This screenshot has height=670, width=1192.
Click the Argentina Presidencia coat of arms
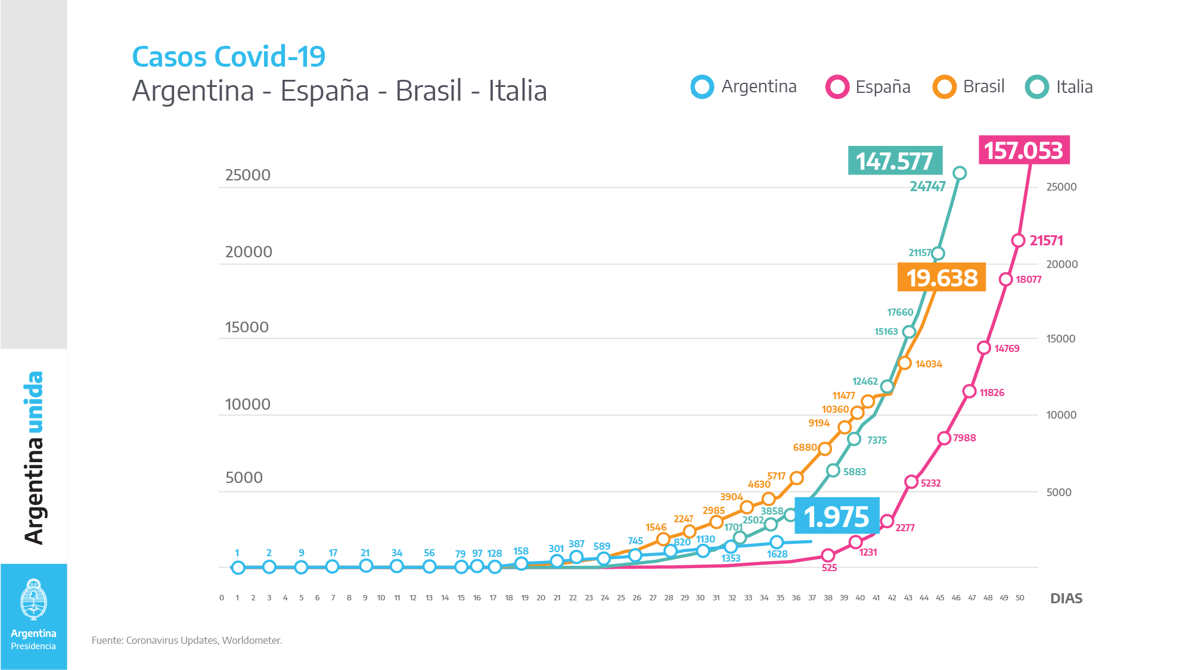point(33,600)
